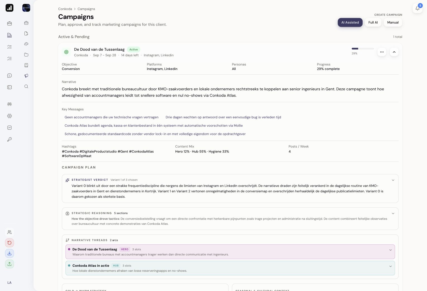Expand the Strategic Reasoning section
Image resolution: width=427 pixels, height=291 pixels.
(393, 214)
